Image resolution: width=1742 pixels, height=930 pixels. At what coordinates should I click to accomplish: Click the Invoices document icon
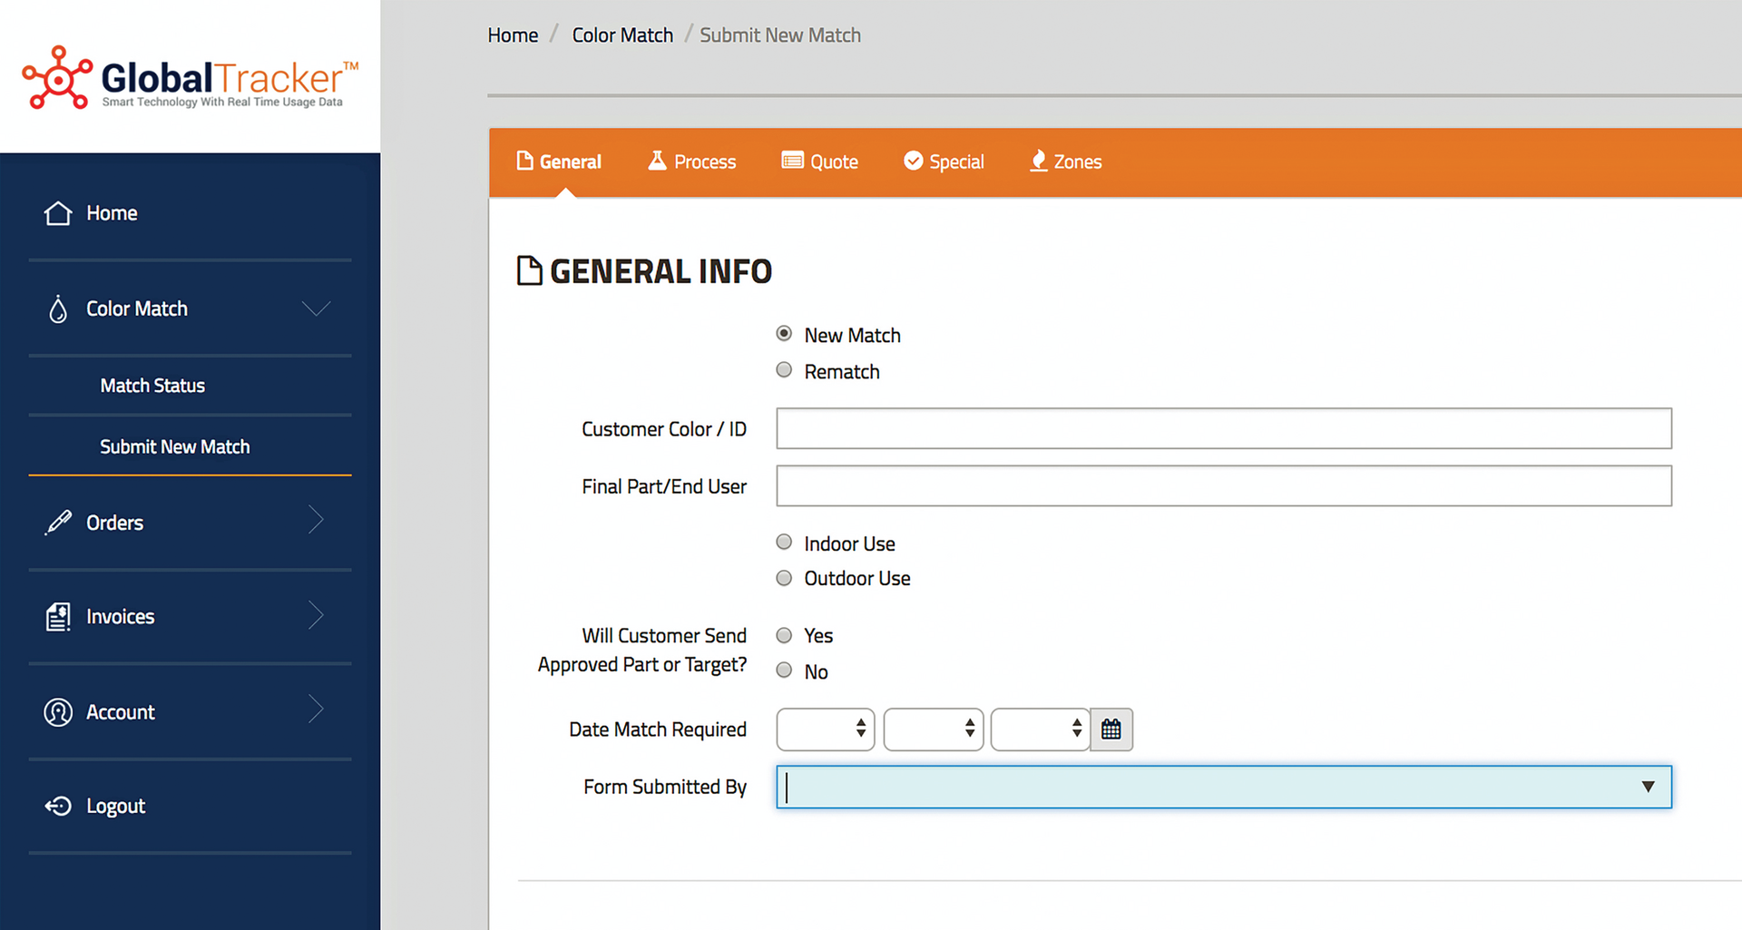tap(57, 616)
